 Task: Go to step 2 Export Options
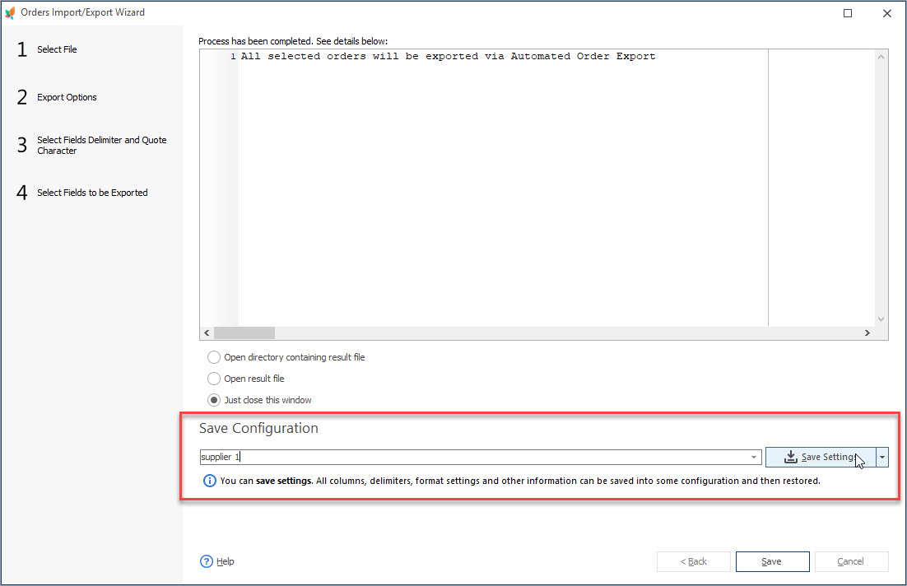click(x=67, y=97)
